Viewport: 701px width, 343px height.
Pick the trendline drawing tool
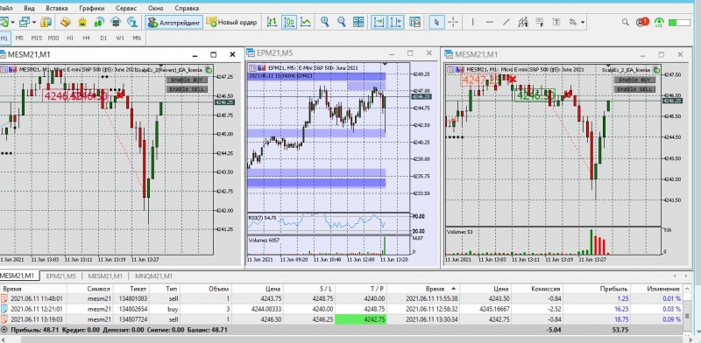pos(506,22)
